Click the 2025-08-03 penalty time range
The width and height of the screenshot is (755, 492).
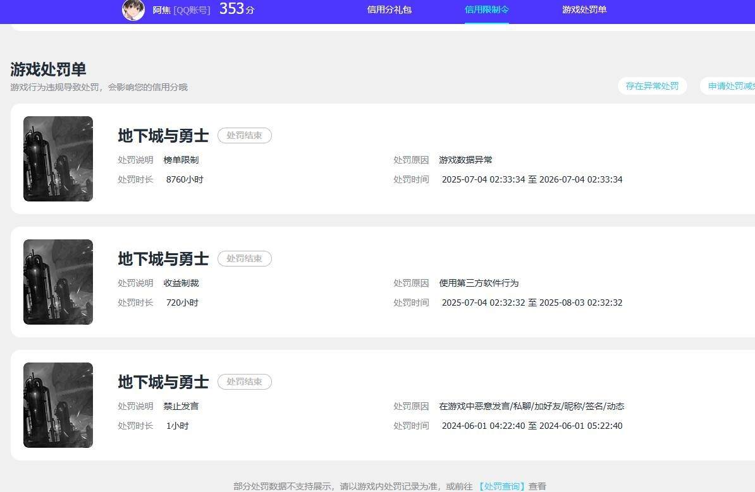tap(532, 303)
